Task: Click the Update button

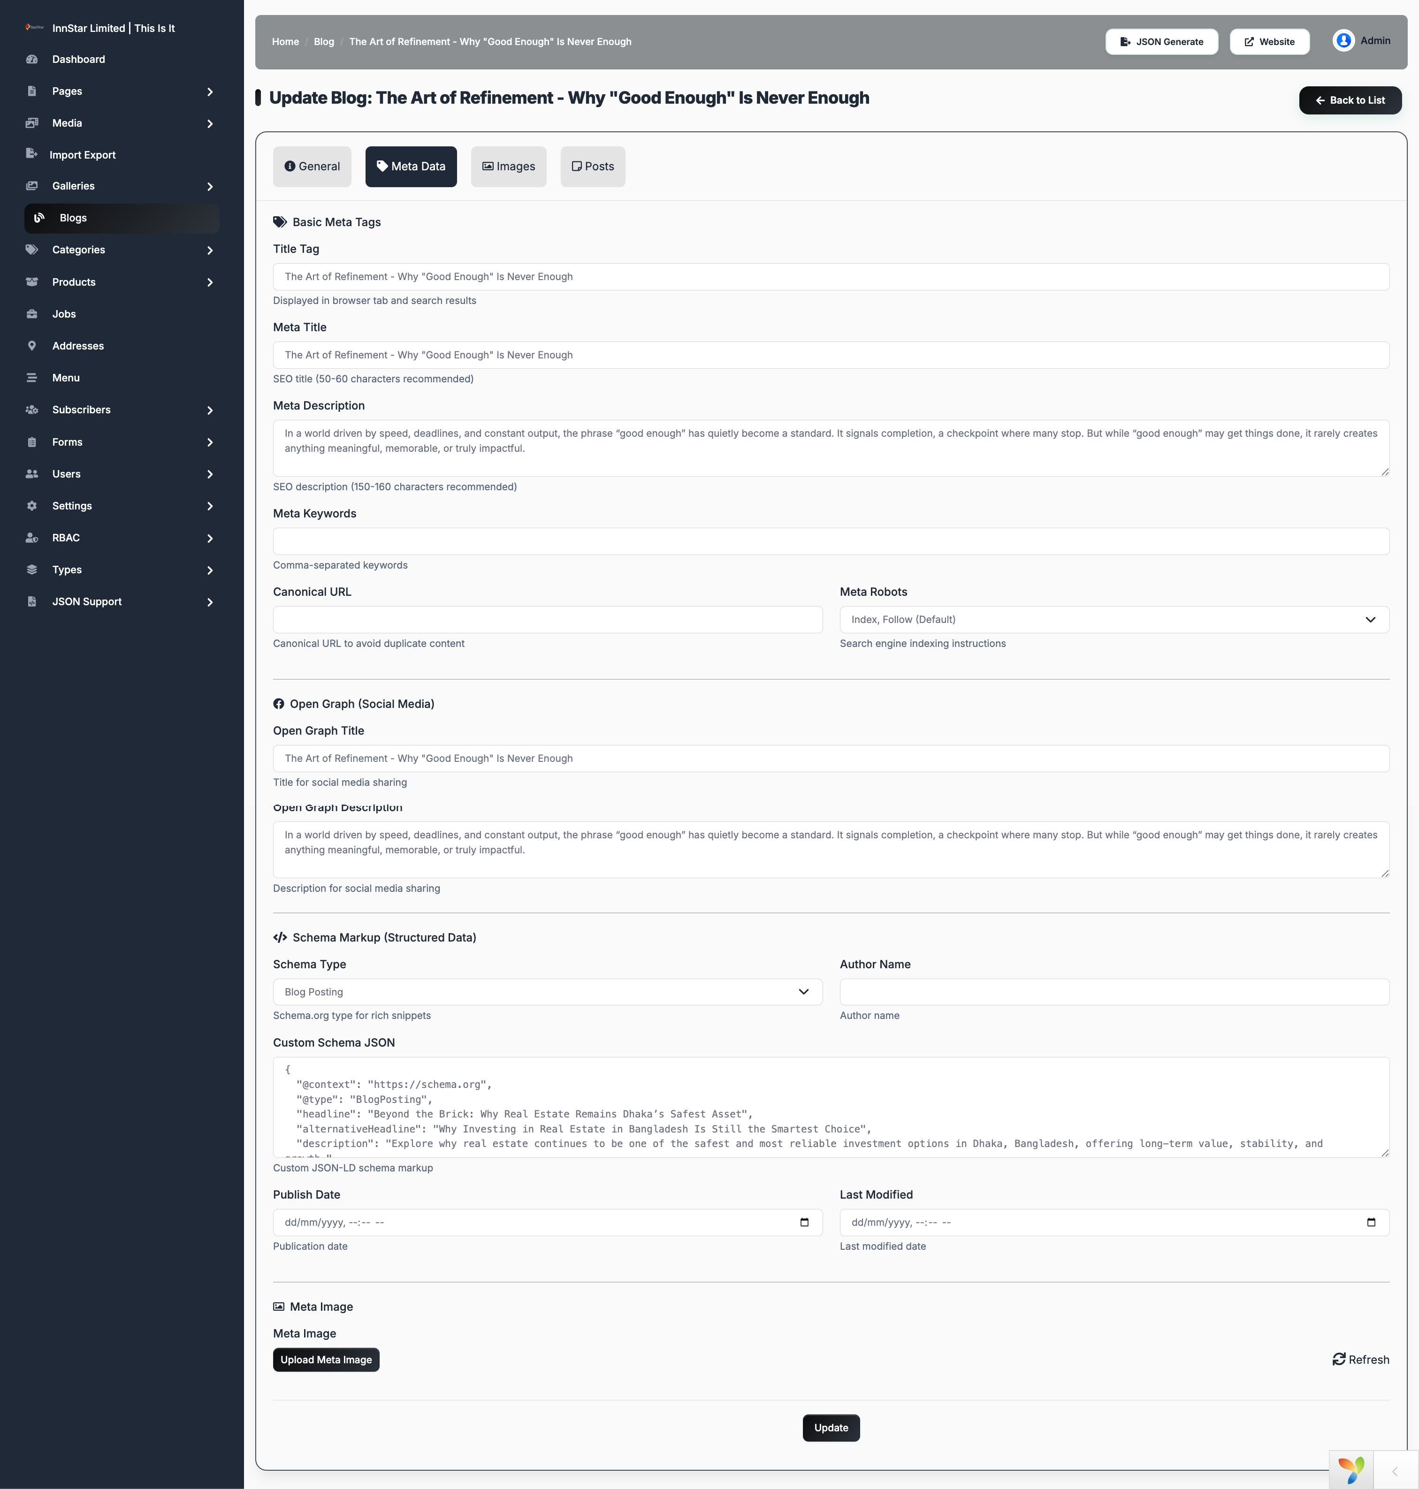Action: pos(831,1428)
